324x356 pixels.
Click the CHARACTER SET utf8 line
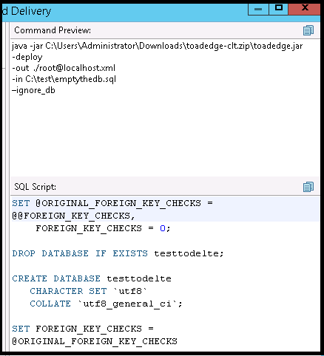tap(88, 291)
